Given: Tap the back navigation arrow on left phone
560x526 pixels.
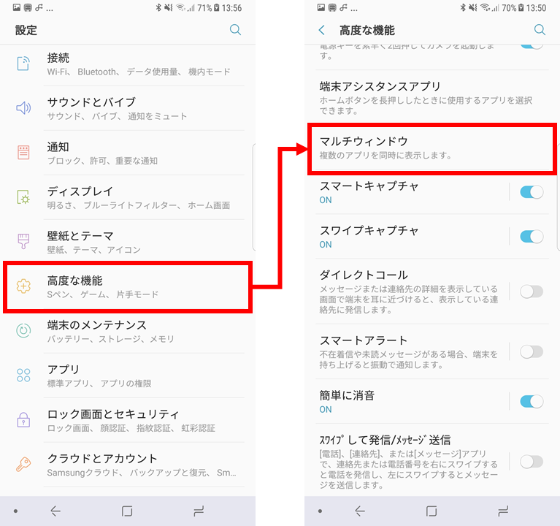Looking at the screenshot, I should tap(55, 511).
